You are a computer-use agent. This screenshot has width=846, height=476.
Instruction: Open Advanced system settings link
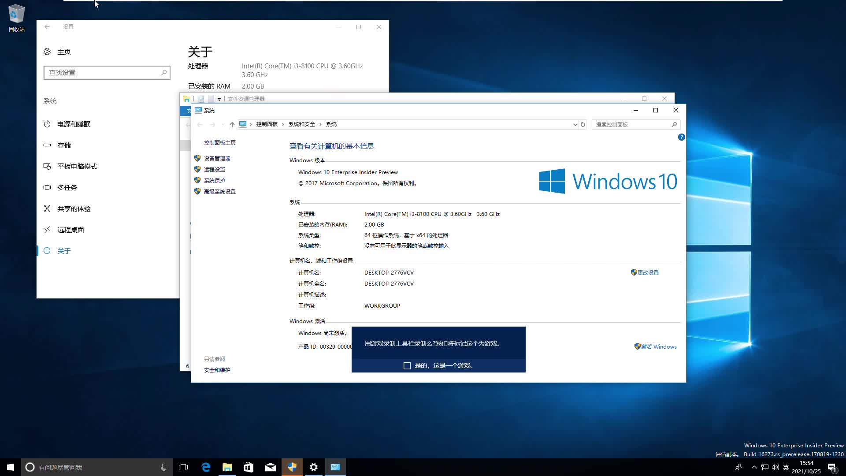point(219,192)
